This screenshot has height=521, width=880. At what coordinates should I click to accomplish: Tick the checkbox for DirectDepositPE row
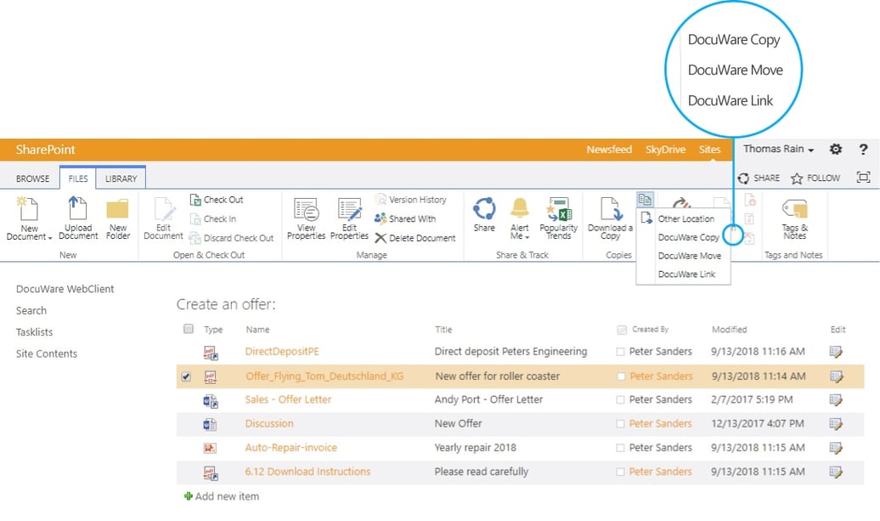tap(188, 352)
